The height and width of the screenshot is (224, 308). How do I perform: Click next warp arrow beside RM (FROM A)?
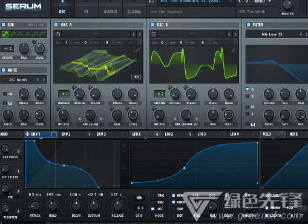[x=197, y=119]
